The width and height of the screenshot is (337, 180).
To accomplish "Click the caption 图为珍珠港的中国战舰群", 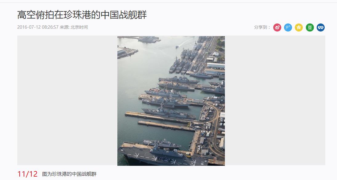I will [x=69, y=174].
